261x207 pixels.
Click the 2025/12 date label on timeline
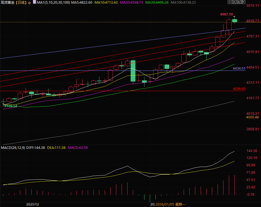click(33, 204)
